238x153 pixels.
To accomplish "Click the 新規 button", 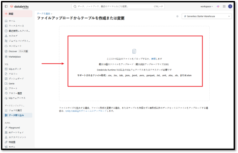I will (19, 14).
